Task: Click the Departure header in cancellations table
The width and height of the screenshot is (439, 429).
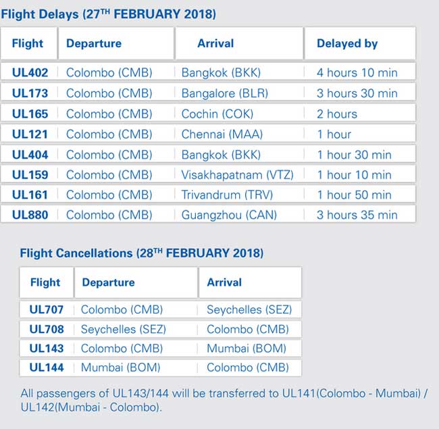Action: [108, 282]
